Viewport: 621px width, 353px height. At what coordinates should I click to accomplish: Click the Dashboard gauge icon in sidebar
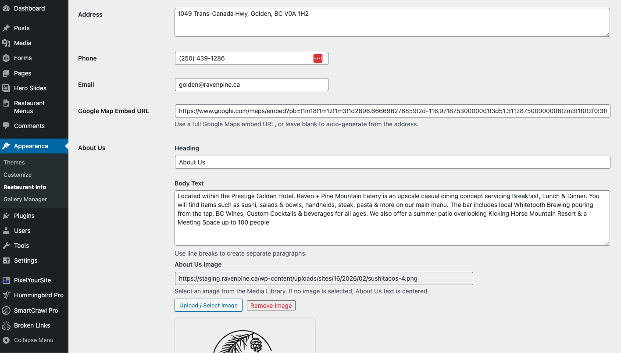tap(6, 8)
